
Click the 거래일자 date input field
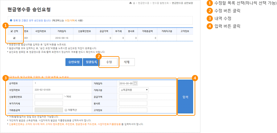click(x=126, y=83)
